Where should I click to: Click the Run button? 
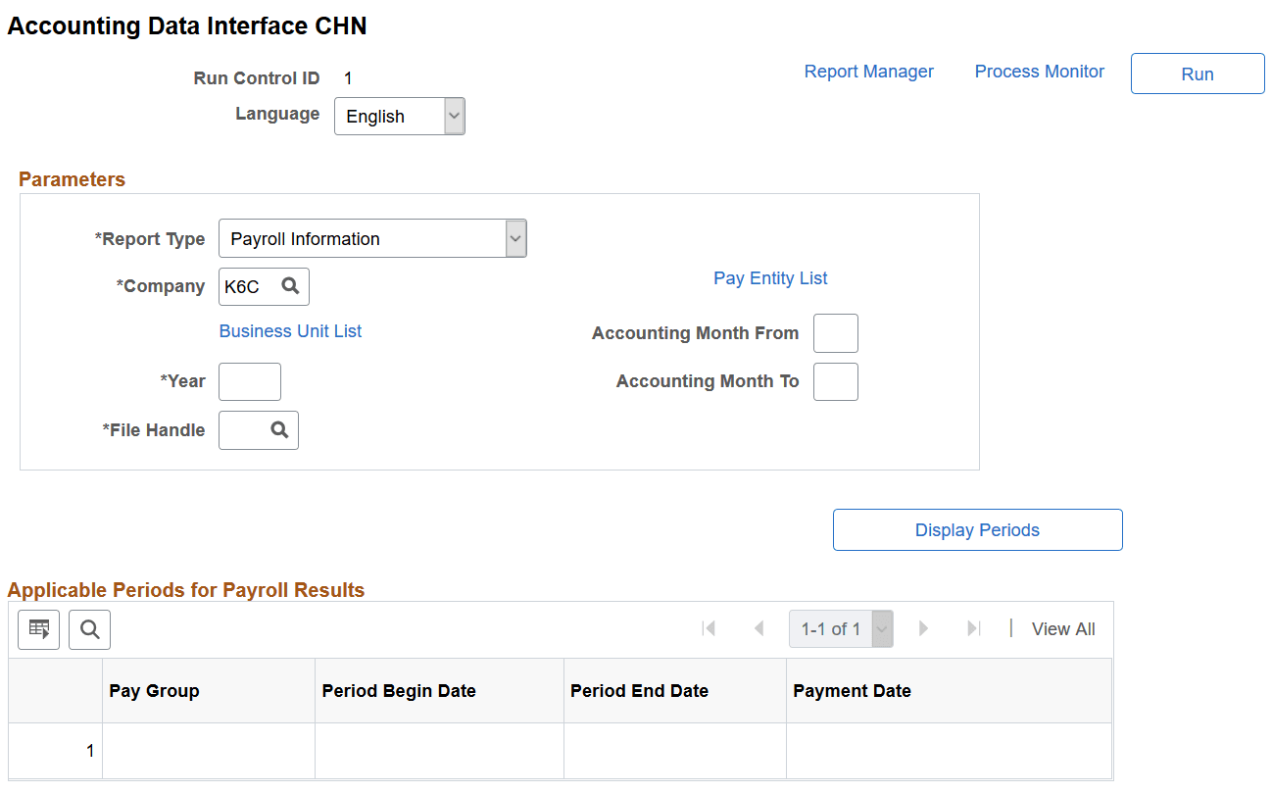coord(1197,73)
